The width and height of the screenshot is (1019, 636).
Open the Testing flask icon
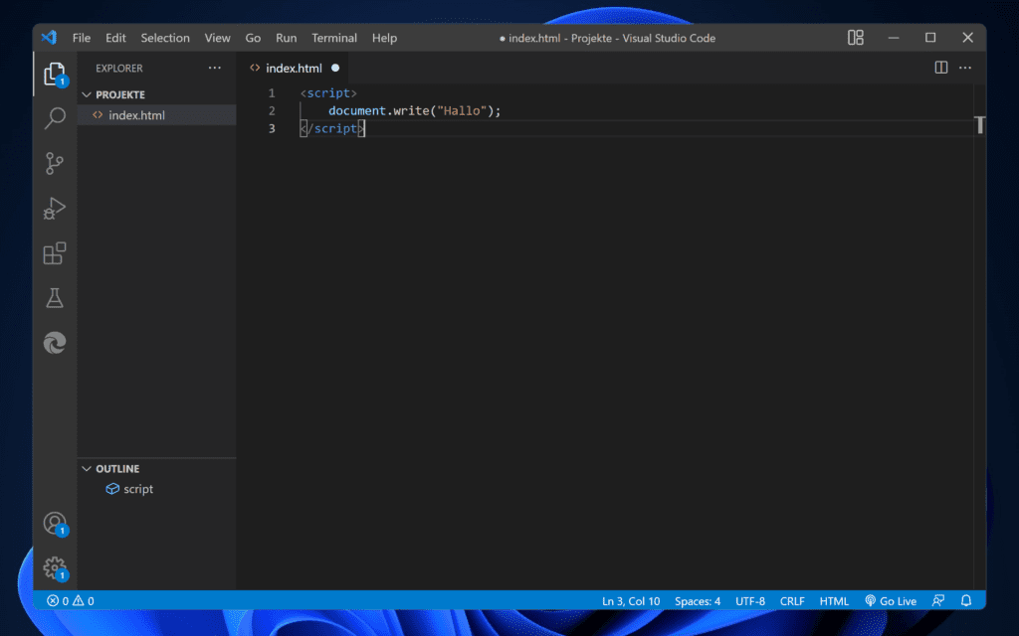(x=55, y=298)
